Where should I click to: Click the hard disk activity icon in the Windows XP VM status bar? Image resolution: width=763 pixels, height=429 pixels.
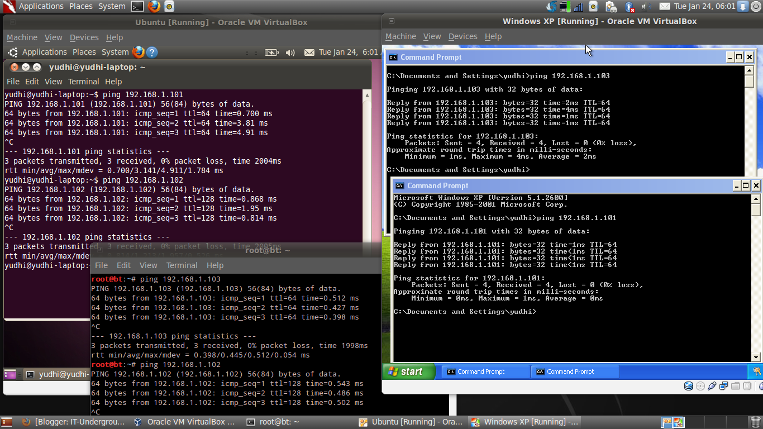pos(688,386)
